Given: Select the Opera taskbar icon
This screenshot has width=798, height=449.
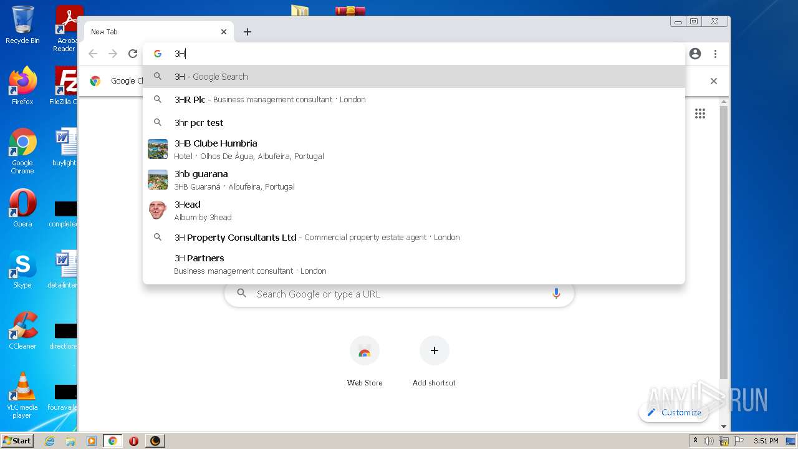Looking at the screenshot, I should [133, 441].
